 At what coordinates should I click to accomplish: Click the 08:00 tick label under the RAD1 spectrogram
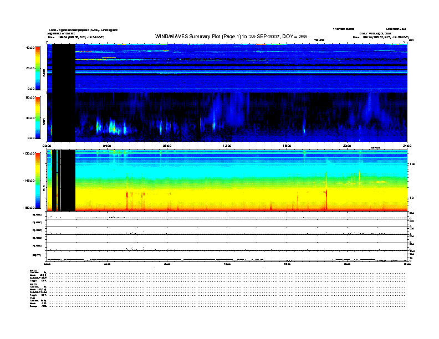167,146
